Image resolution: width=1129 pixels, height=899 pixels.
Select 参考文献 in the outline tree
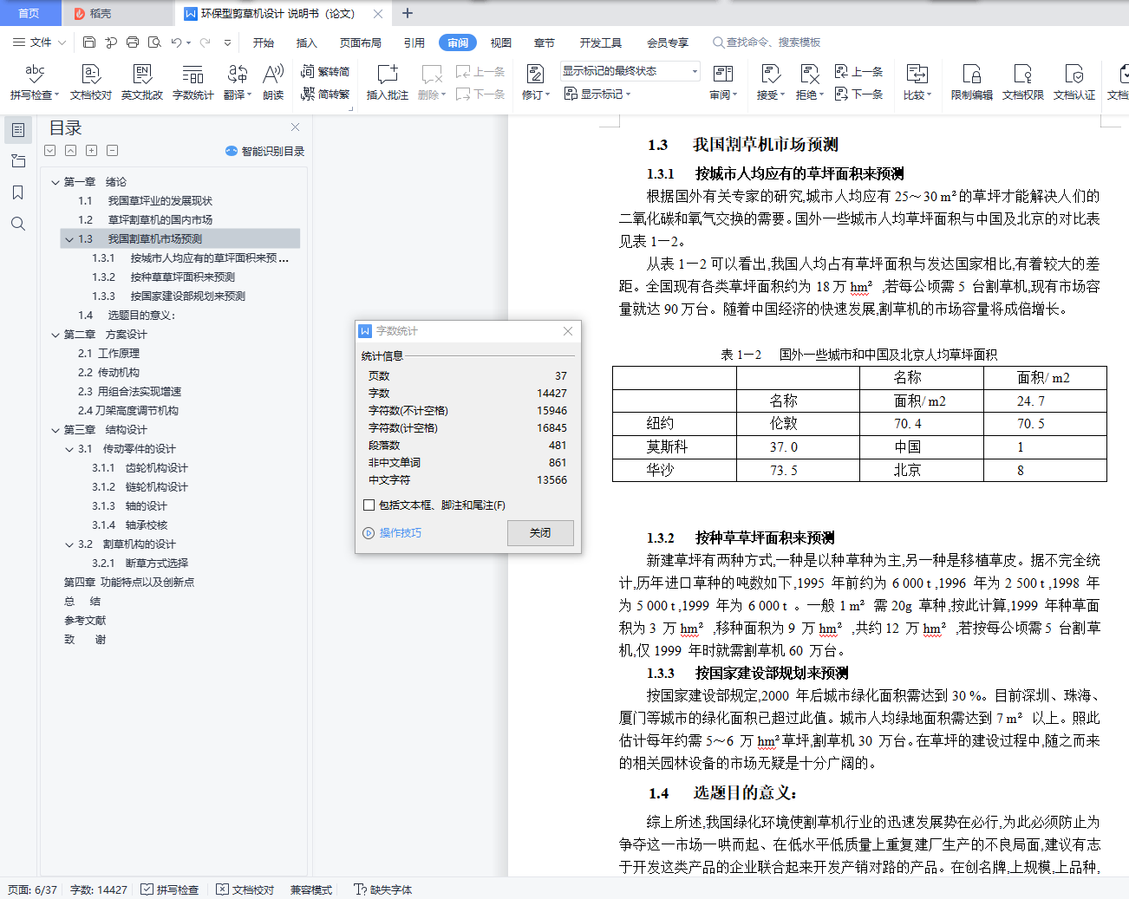point(85,621)
